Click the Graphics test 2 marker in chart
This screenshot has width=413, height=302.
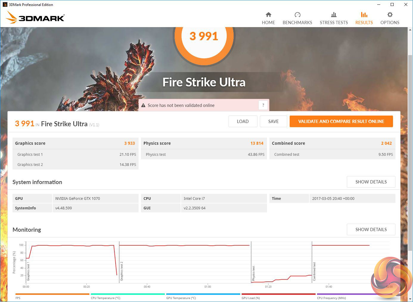coord(122,271)
